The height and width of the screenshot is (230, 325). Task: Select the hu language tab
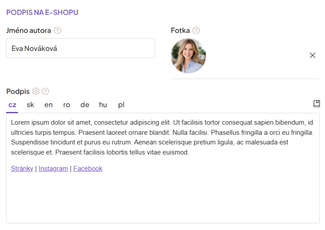click(x=103, y=104)
